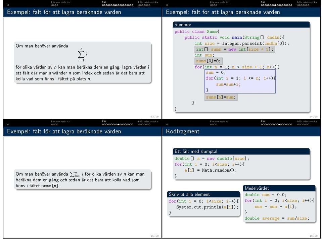The image size is (322, 239).
Task: Select the filled navigation dot under Fält on slide 14
Action: point(276,5)
